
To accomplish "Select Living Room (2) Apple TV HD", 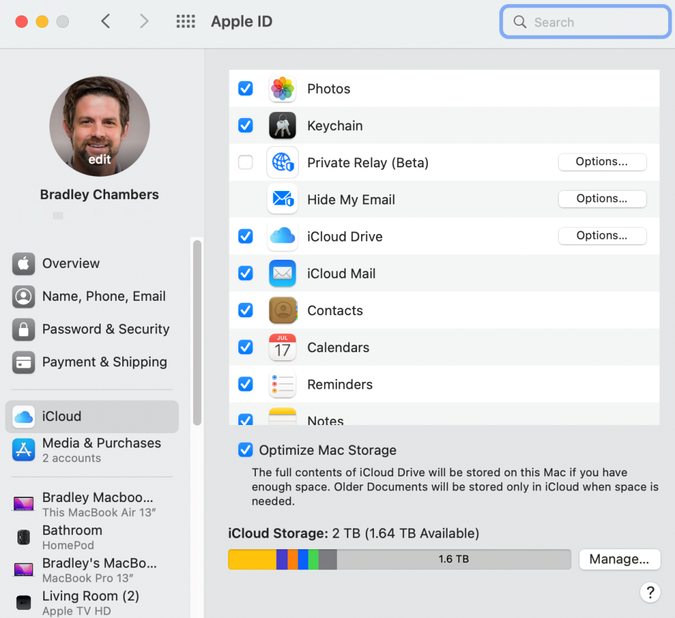I will [x=92, y=602].
